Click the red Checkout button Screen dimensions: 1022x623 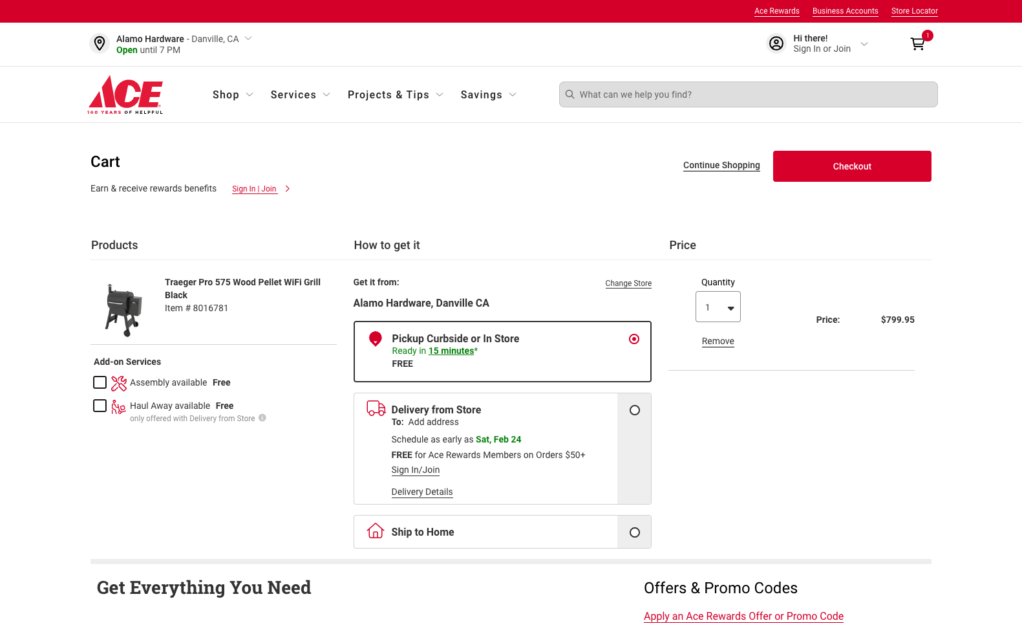tap(852, 166)
